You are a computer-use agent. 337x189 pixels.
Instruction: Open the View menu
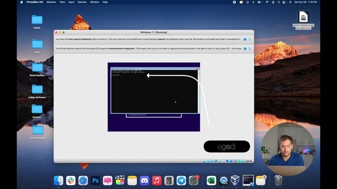(x=62, y=2)
